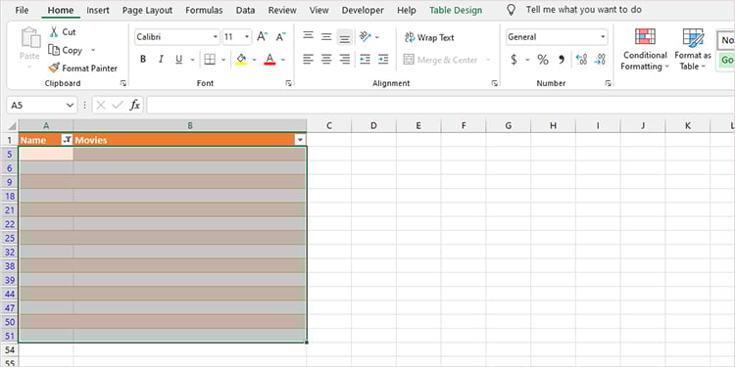This screenshot has height=367, width=735.
Task: Open Number format dialog launcher
Action: pos(608,83)
